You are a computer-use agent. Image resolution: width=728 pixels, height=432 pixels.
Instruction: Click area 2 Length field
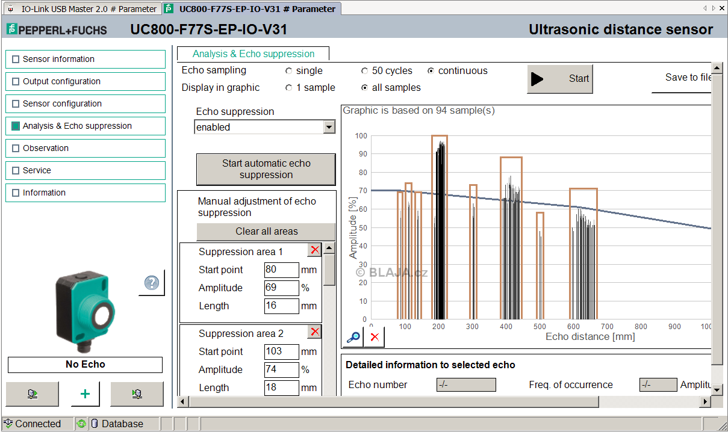281,387
